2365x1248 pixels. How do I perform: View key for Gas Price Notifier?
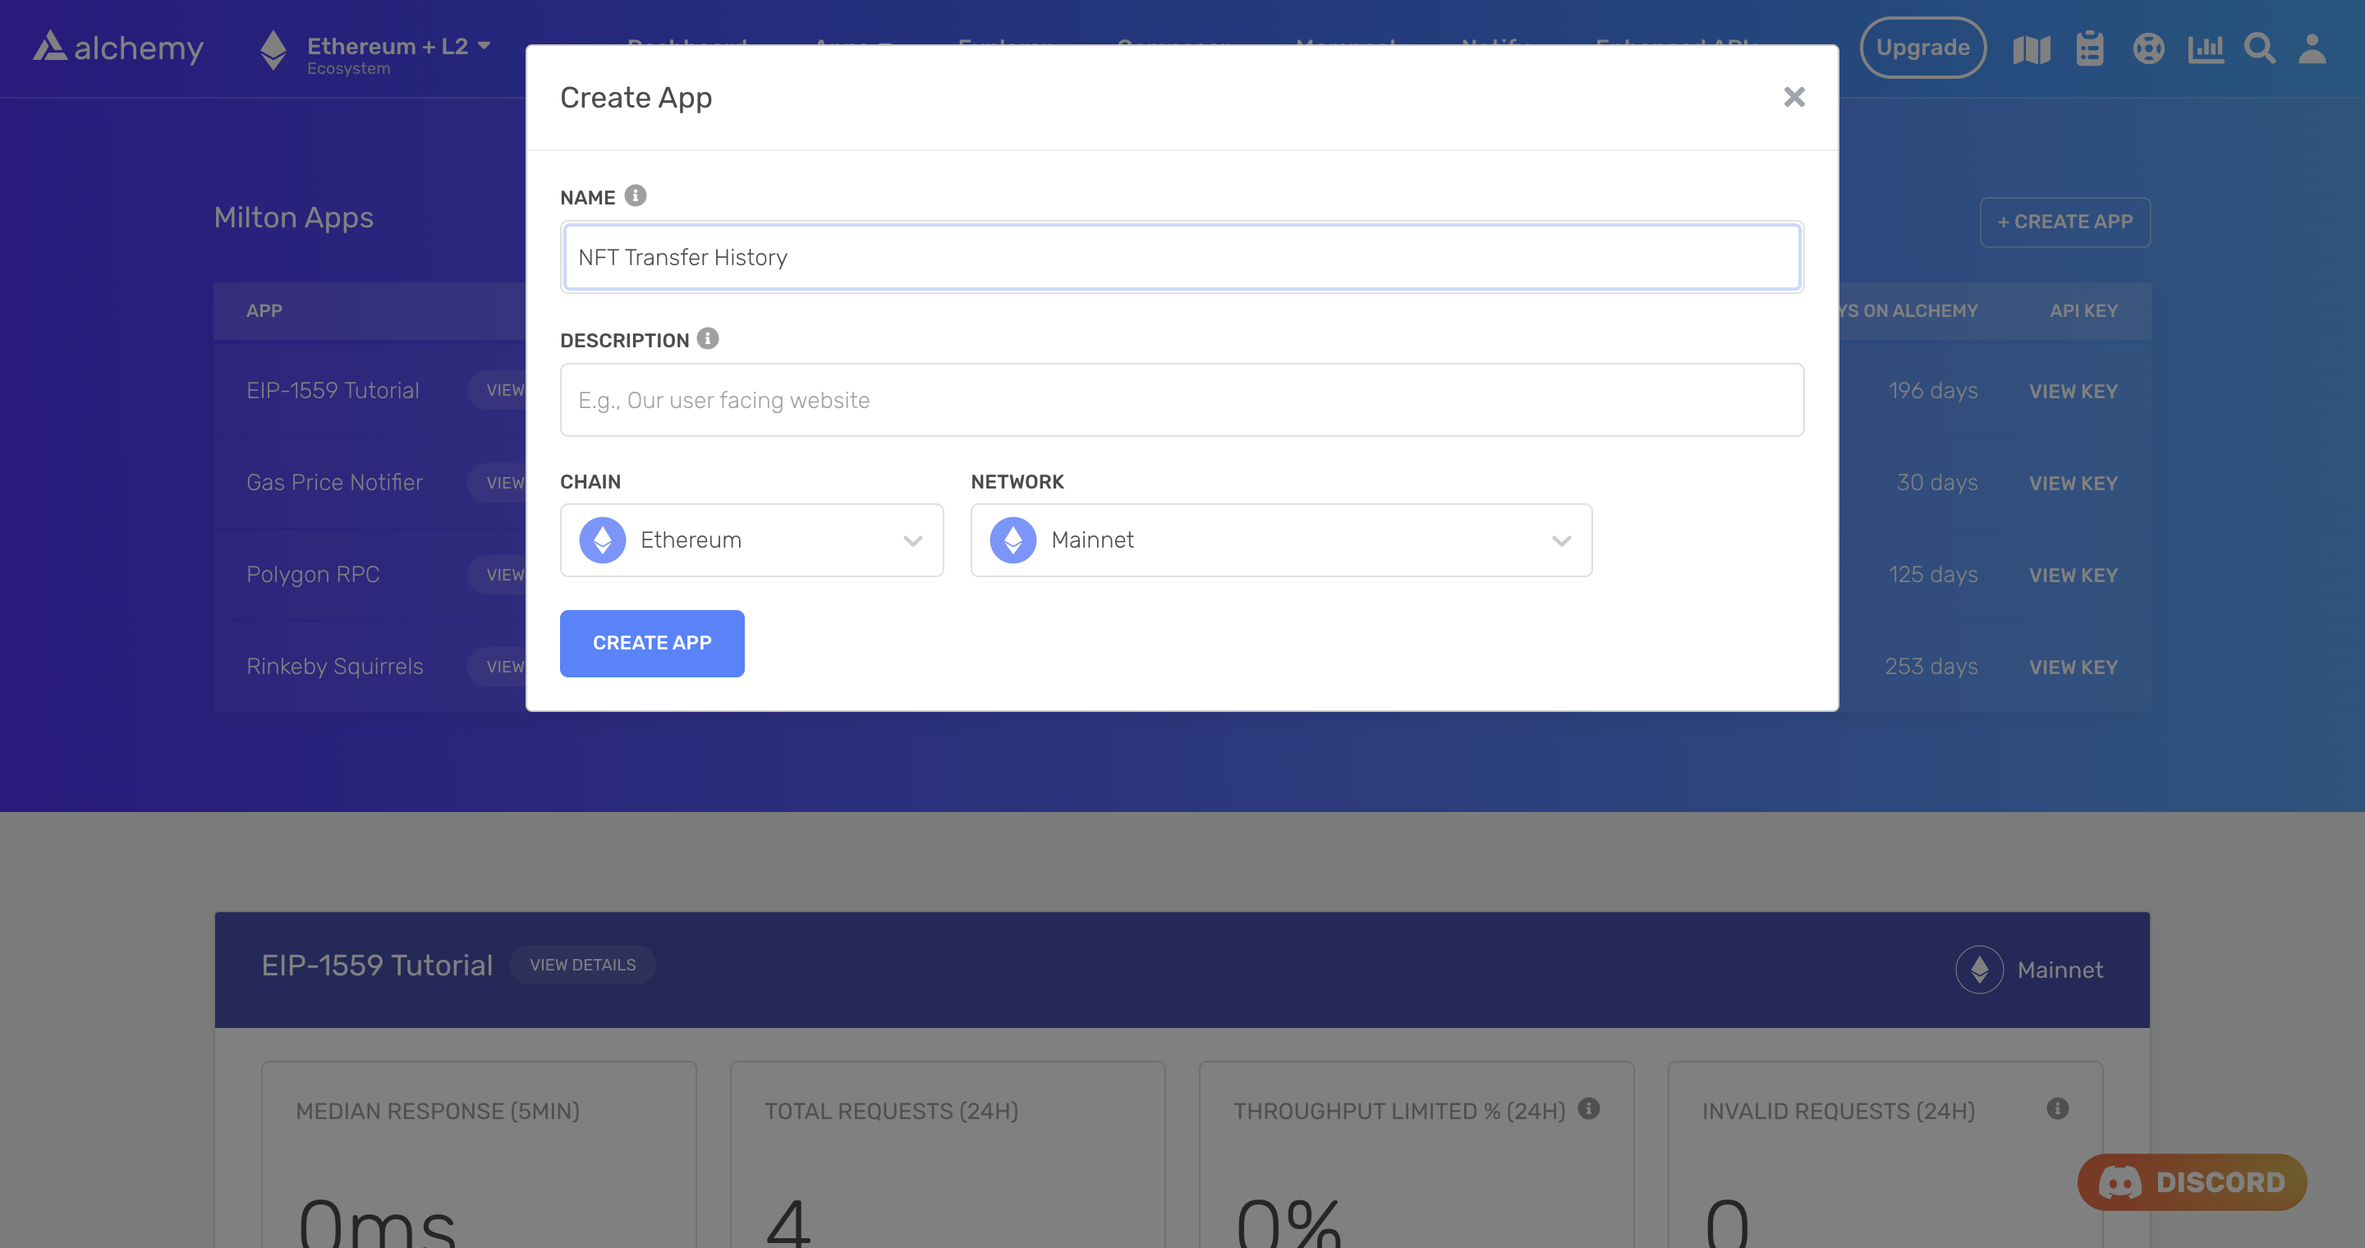tap(2073, 484)
